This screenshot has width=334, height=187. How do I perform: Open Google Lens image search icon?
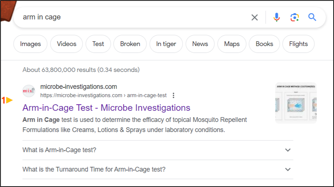[294, 17]
